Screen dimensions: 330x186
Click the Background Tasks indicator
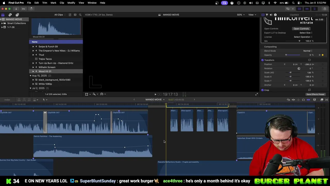tap(31, 9)
